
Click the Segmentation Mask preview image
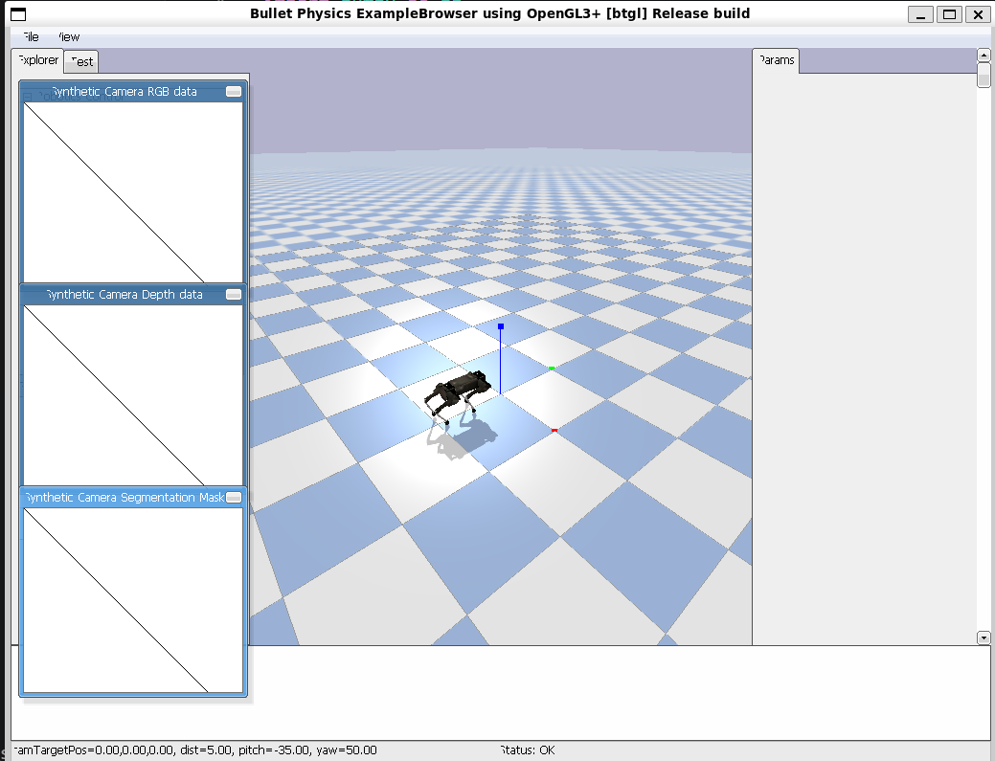[x=133, y=600]
